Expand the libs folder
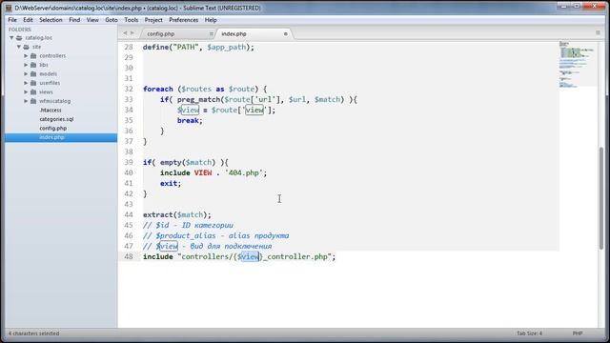Screen dimensions: 610x343 click(x=26, y=65)
